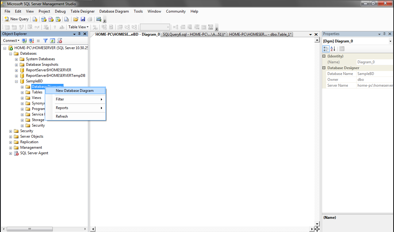
Task: Open Reports submenu in context menu
Action: 75,108
